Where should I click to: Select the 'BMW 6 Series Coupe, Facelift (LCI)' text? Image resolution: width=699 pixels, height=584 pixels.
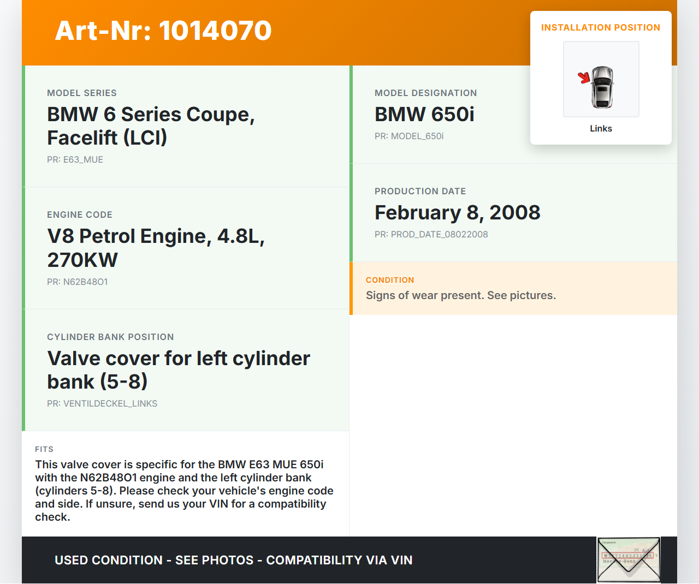[151, 126]
